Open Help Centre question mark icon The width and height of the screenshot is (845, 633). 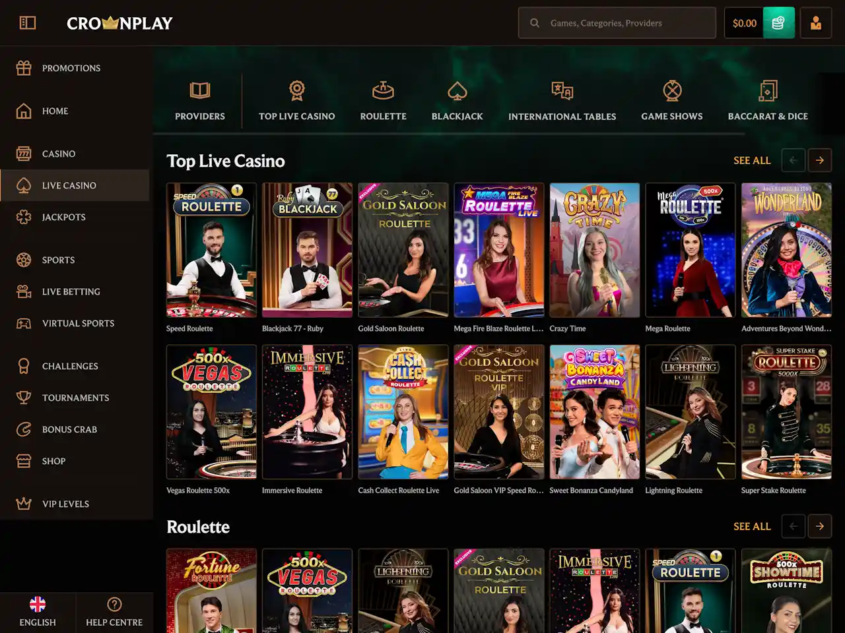114,604
